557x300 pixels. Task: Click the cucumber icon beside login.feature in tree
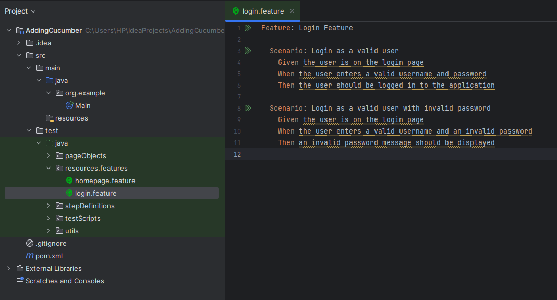point(69,193)
